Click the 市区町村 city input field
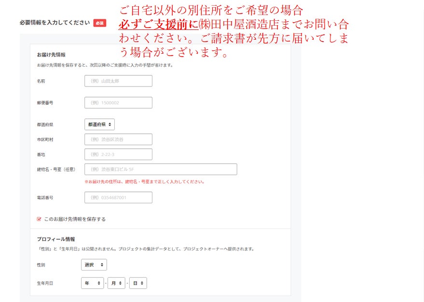The height and width of the screenshot is (302, 424). (x=118, y=140)
